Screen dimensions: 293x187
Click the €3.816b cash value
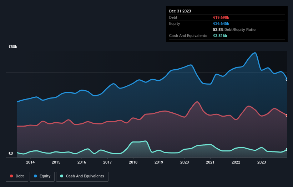coord(220,36)
